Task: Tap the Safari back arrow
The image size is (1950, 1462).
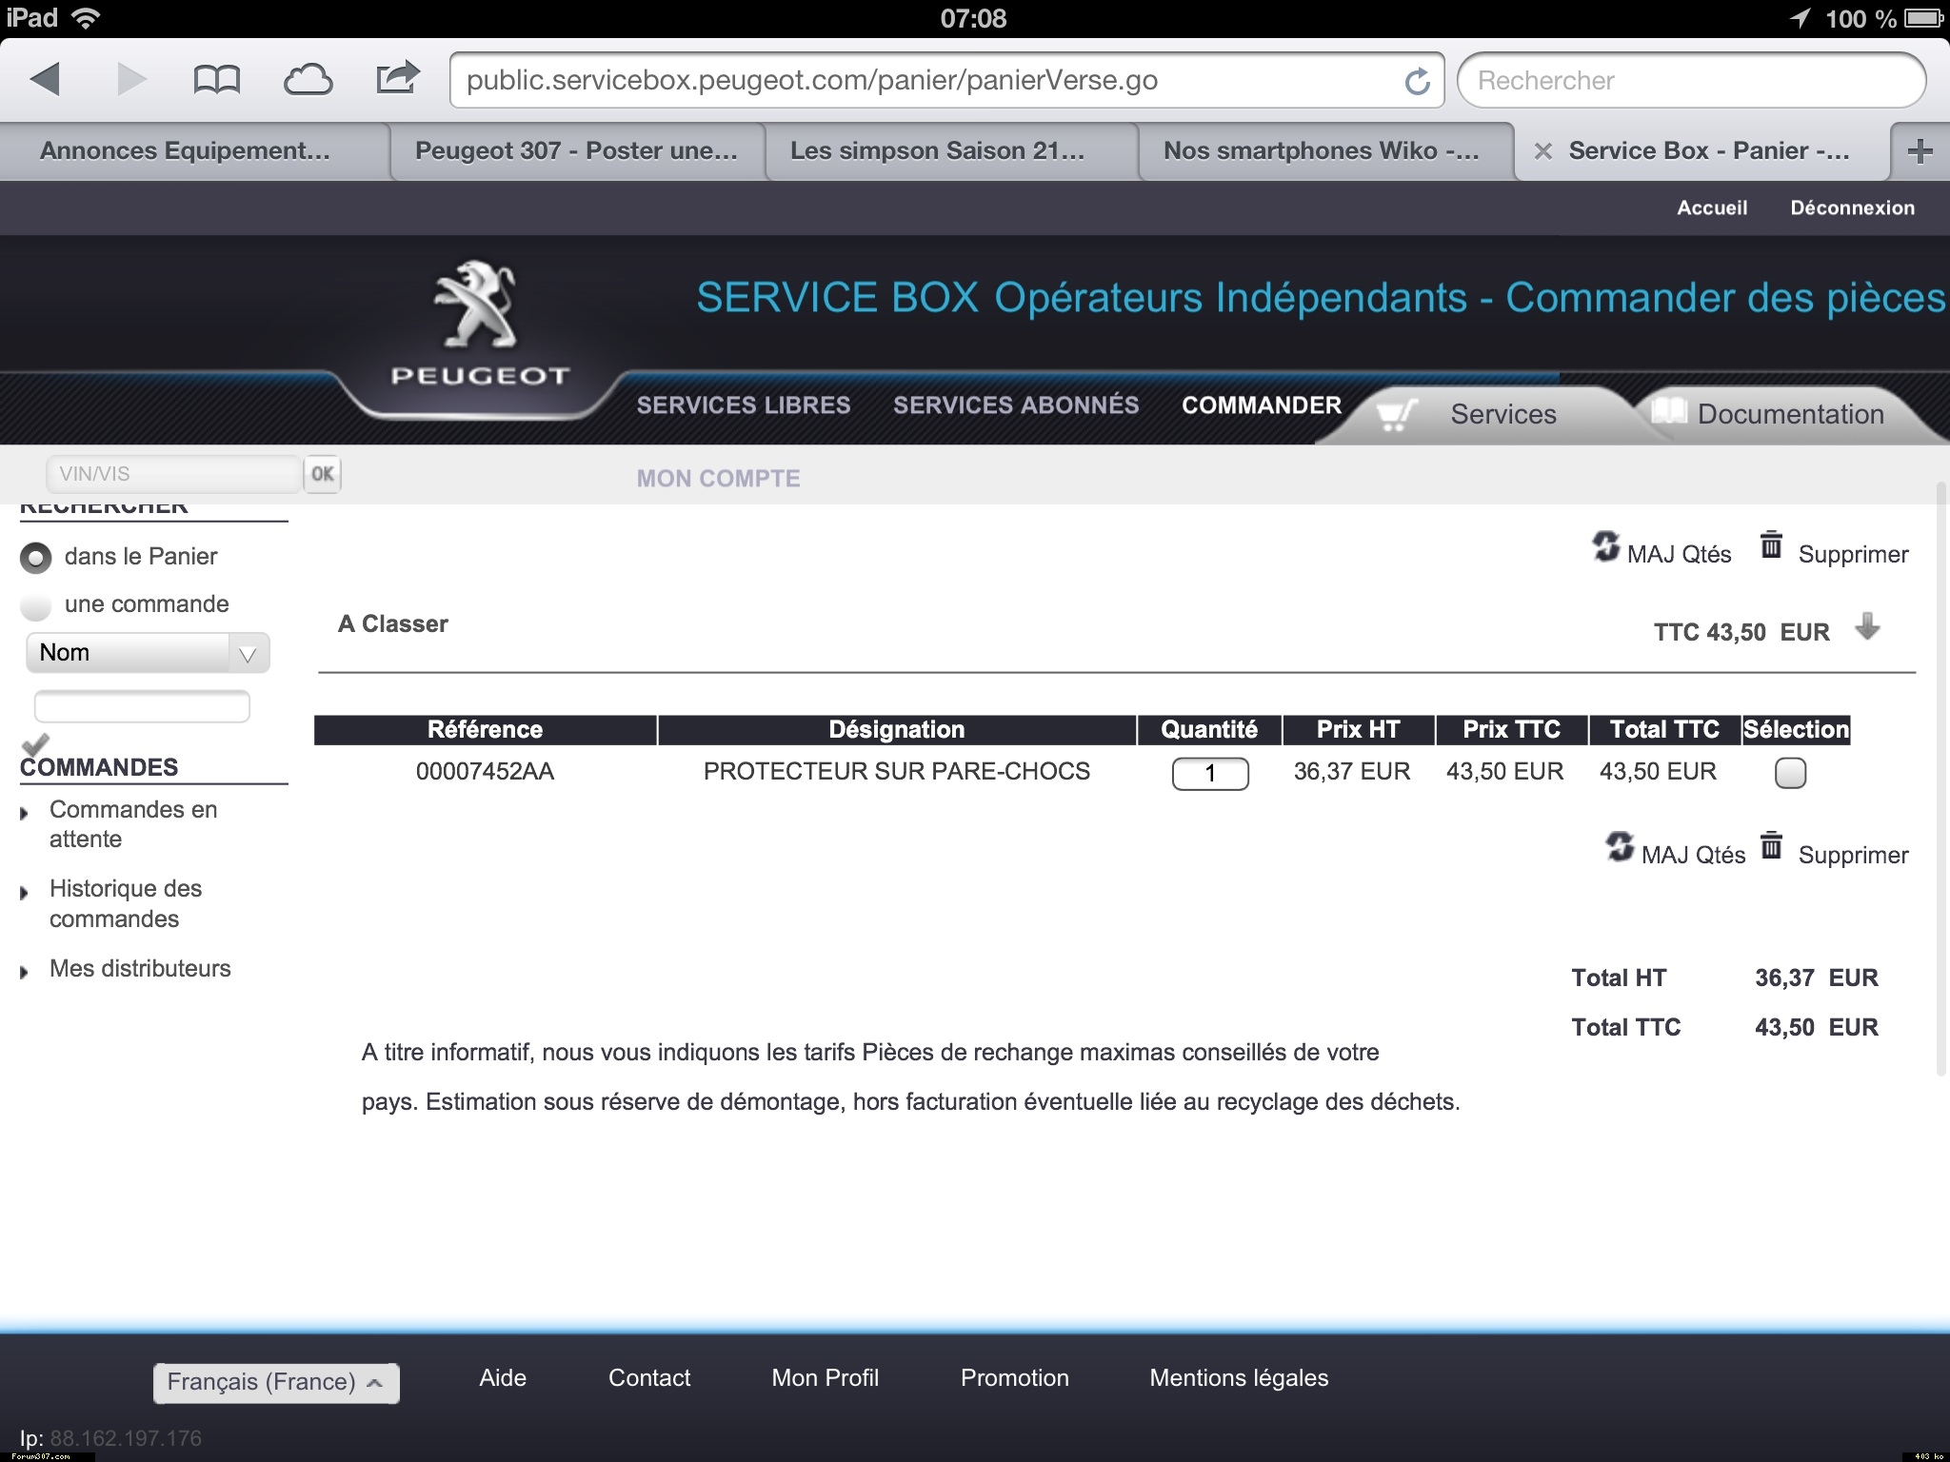Action: click(46, 79)
